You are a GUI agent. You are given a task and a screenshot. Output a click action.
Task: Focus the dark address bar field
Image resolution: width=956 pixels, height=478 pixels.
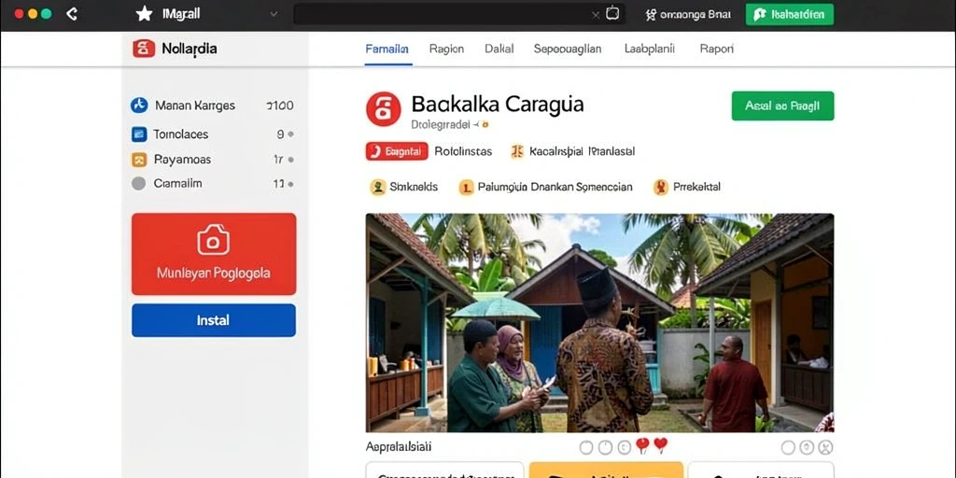(458, 14)
